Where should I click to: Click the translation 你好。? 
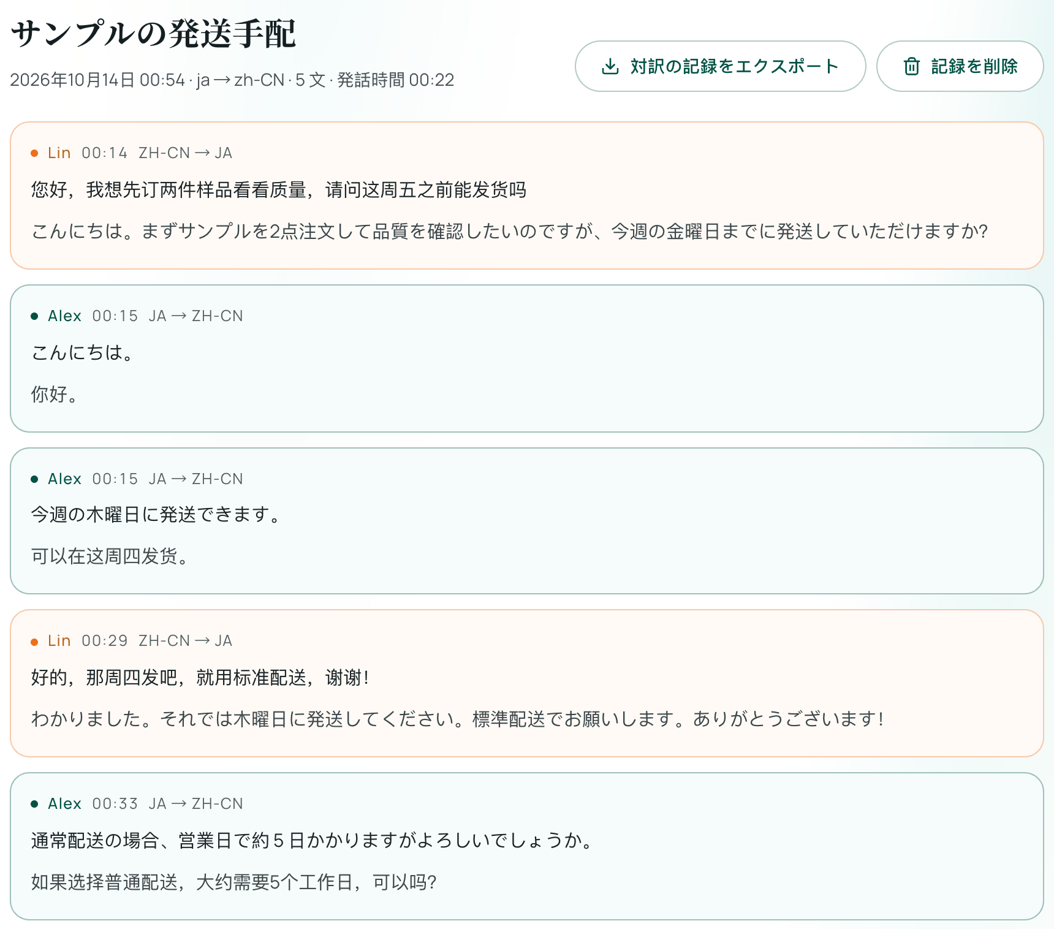55,394
